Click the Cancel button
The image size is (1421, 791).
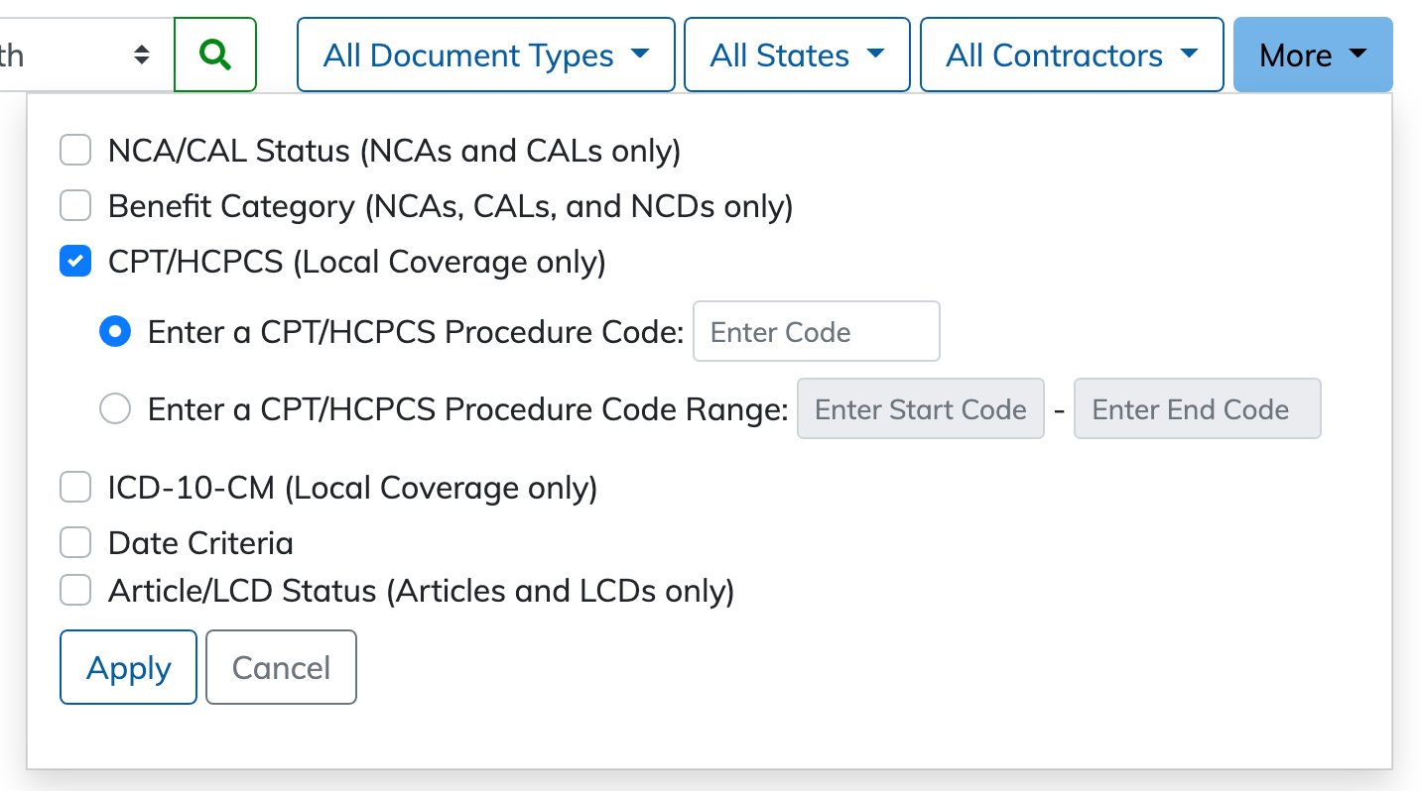pos(281,667)
